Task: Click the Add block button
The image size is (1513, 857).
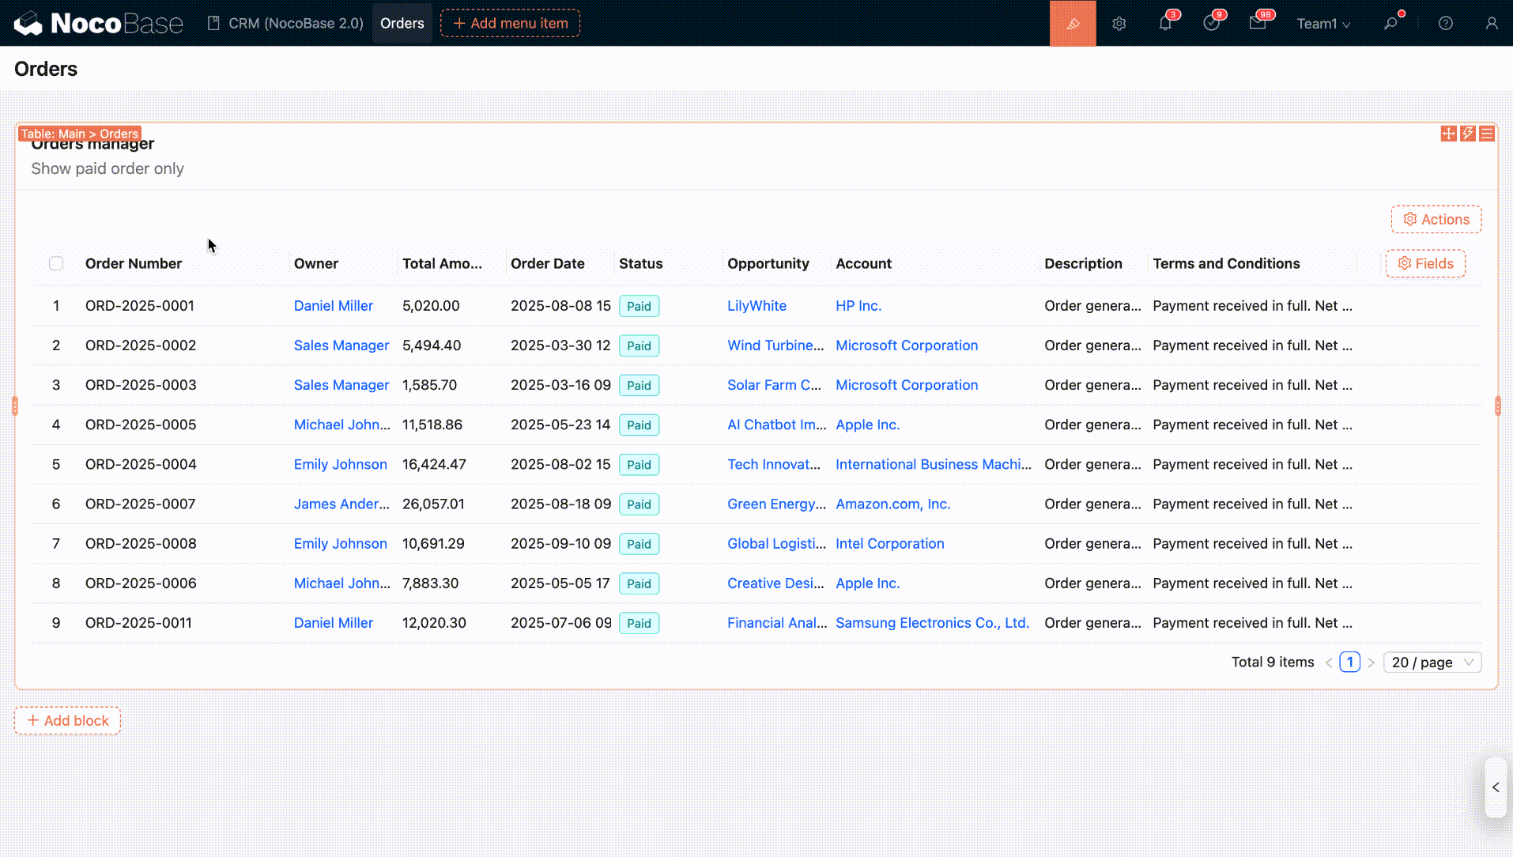Action: (x=67, y=720)
